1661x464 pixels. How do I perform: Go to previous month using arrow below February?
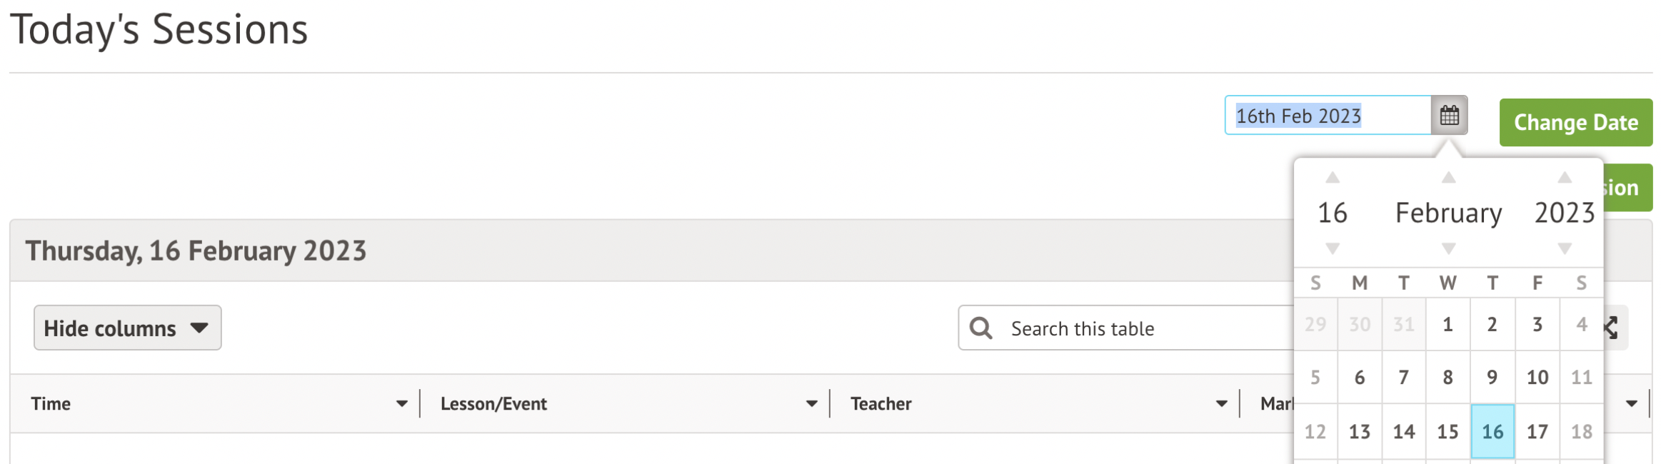pos(1448,248)
